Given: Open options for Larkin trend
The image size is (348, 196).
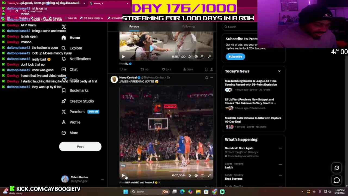Looking at the screenshot, I should (280, 164).
